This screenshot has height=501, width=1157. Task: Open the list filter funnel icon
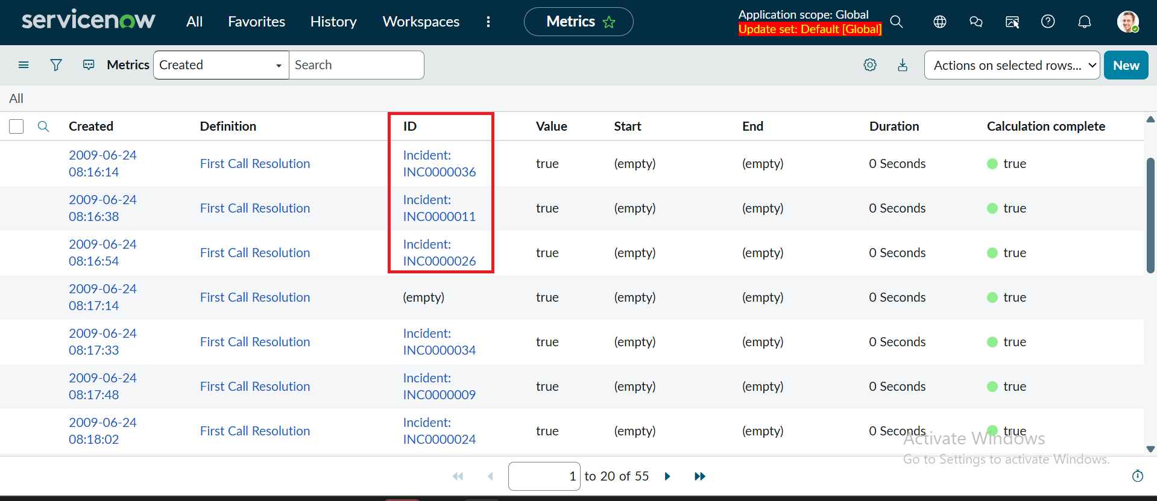coord(56,65)
